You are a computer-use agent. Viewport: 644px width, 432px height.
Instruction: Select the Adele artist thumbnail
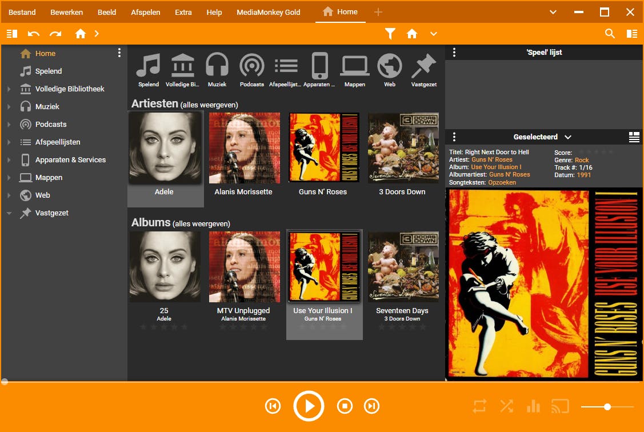point(165,148)
